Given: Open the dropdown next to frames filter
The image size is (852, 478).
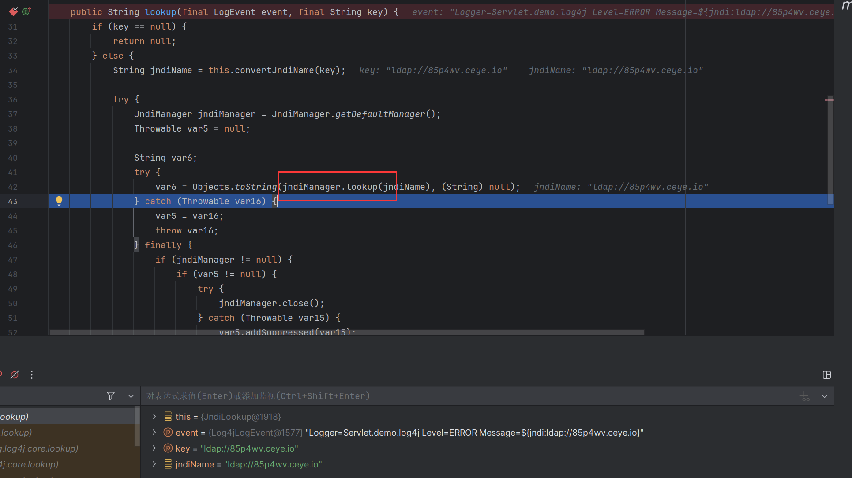Looking at the screenshot, I should [x=131, y=396].
